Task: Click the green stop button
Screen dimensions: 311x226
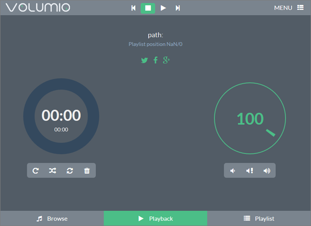Action: click(148, 8)
